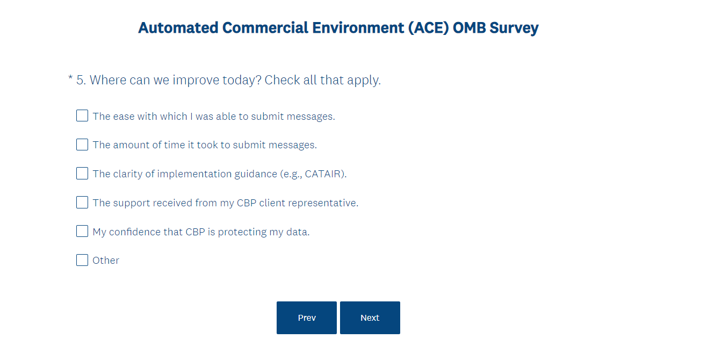This screenshot has width=708, height=346.
Task: Click the 'Other' option label text
Action: pos(106,261)
